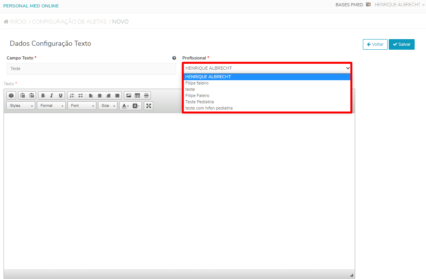Click BASES PMED link
Image resolution: width=426 pixels, height=279 pixels.
[x=349, y=5]
